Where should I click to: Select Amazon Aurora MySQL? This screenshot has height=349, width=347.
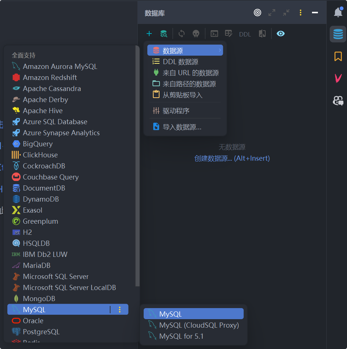click(68, 66)
